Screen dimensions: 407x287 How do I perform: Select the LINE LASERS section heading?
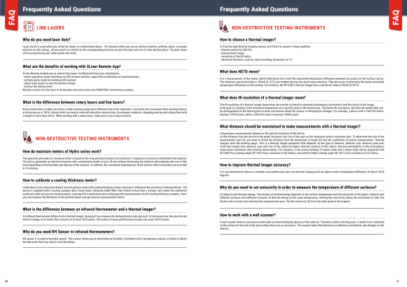click(51, 28)
